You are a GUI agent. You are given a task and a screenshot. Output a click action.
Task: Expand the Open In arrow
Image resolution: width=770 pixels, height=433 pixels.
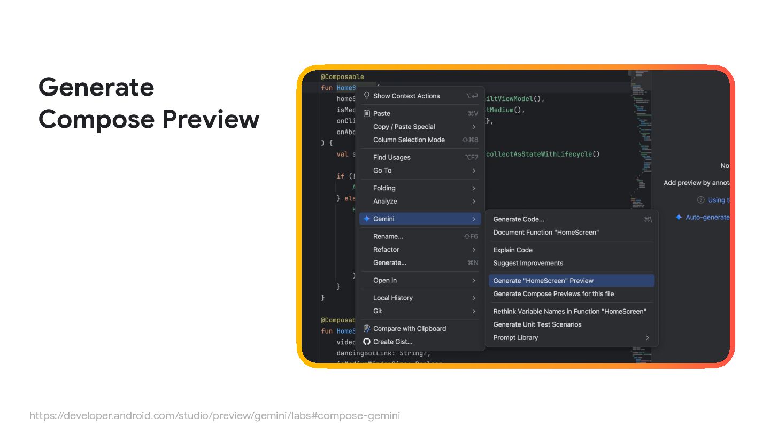coord(474,280)
